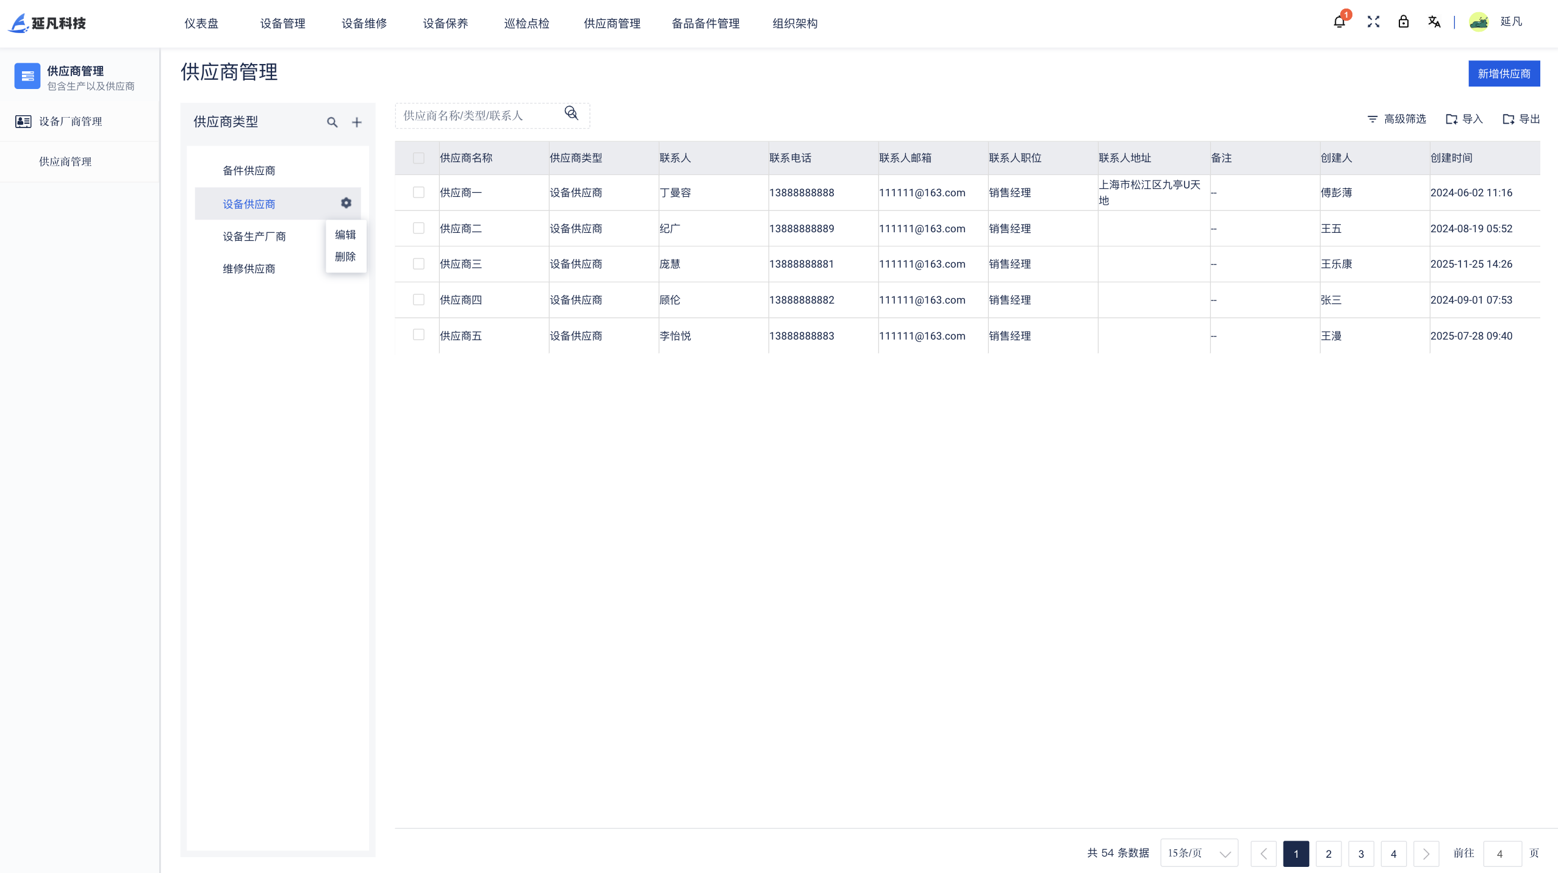Image resolution: width=1558 pixels, height=873 pixels.
Task: Add new supplier type with plus icon
Action: (357, 123)
